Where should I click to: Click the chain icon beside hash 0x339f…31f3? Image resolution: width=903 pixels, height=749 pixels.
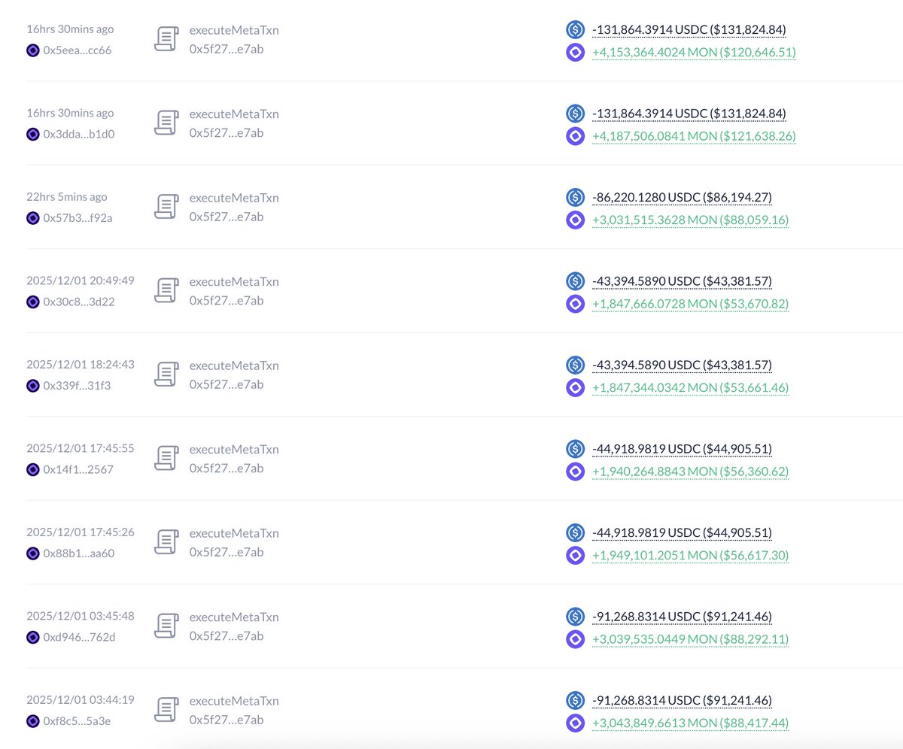[x=32, y=386]
